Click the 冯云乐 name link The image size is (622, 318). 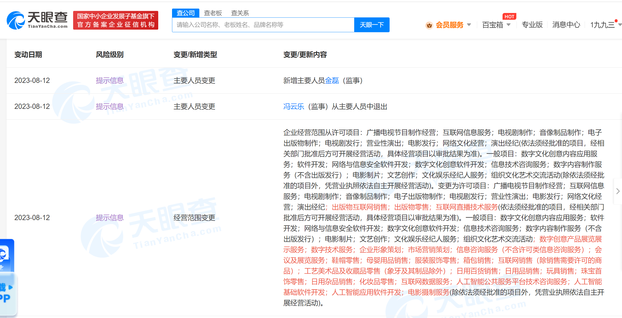294,107
